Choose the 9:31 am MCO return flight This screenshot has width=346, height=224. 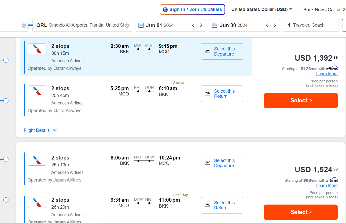click(x=222, y=205)
